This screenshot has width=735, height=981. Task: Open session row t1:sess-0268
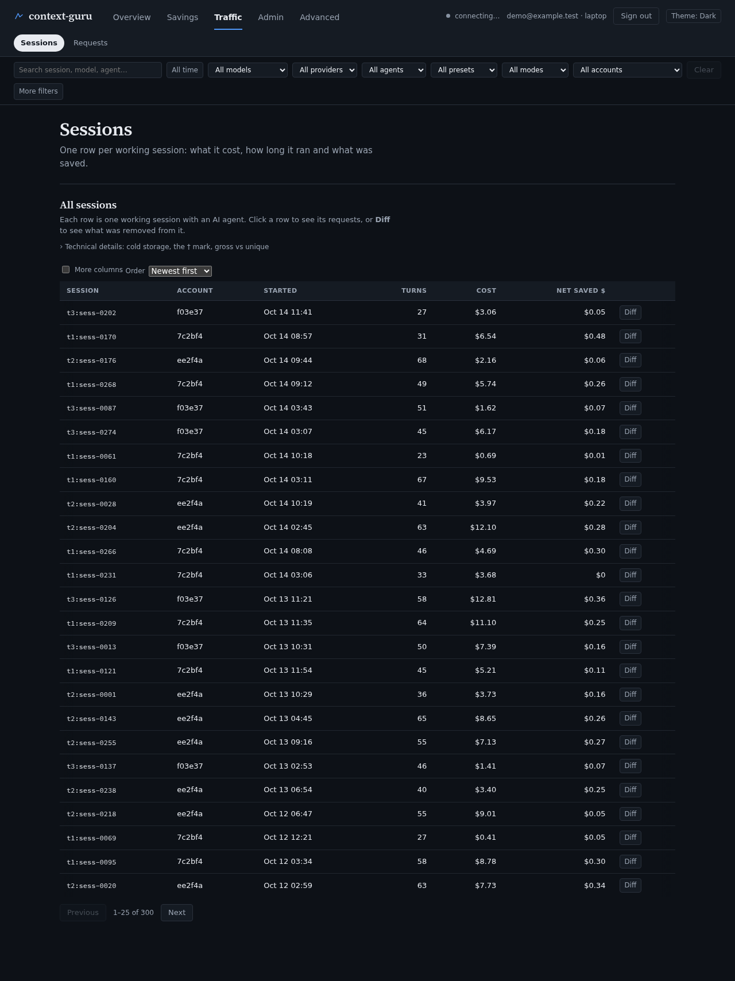tap(367, 384)
